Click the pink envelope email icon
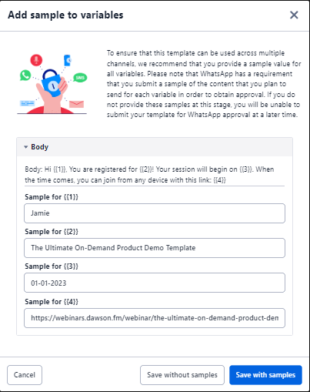Image resolution: width=310 pixels, height=392 pixels. pos(76,104)
